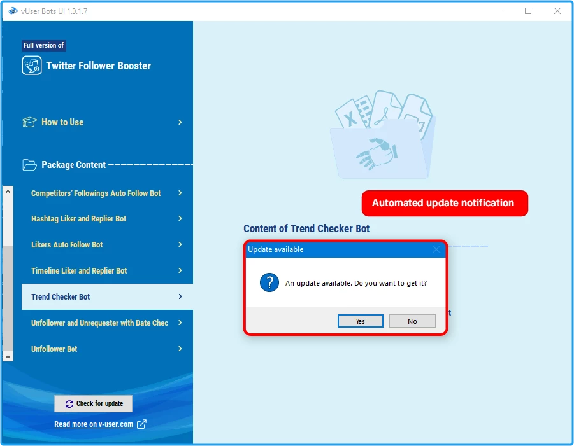Click the update prompt message text
This screenshot has height=446, width=574.
click(x=356, y=283)
